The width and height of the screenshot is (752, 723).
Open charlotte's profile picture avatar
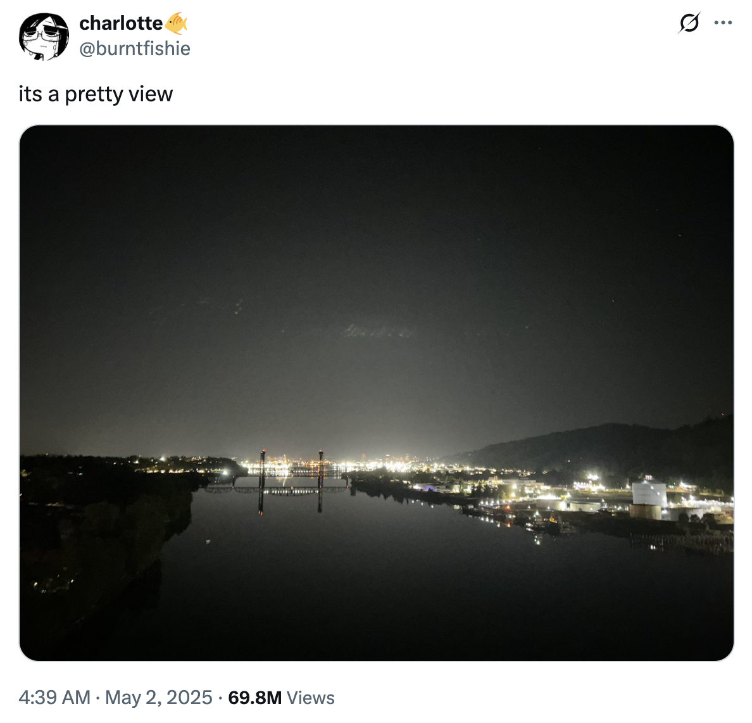44,37
